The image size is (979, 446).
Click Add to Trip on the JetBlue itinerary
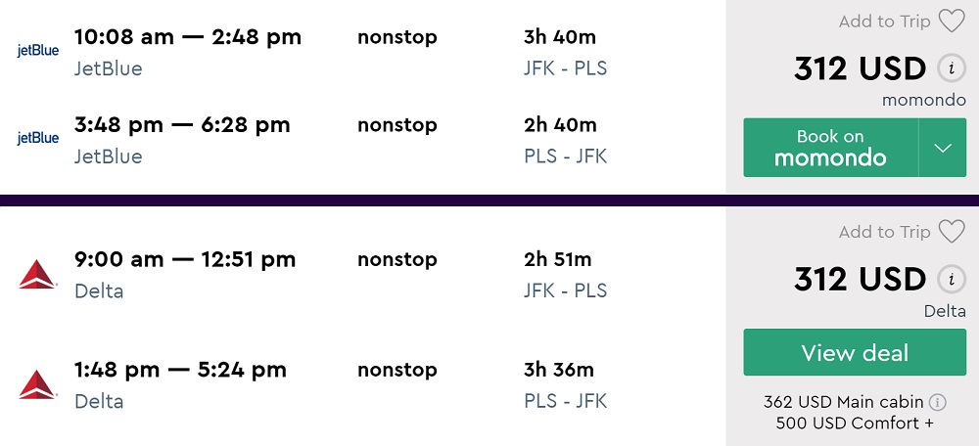pyautogui.click(x=884, y=21)
